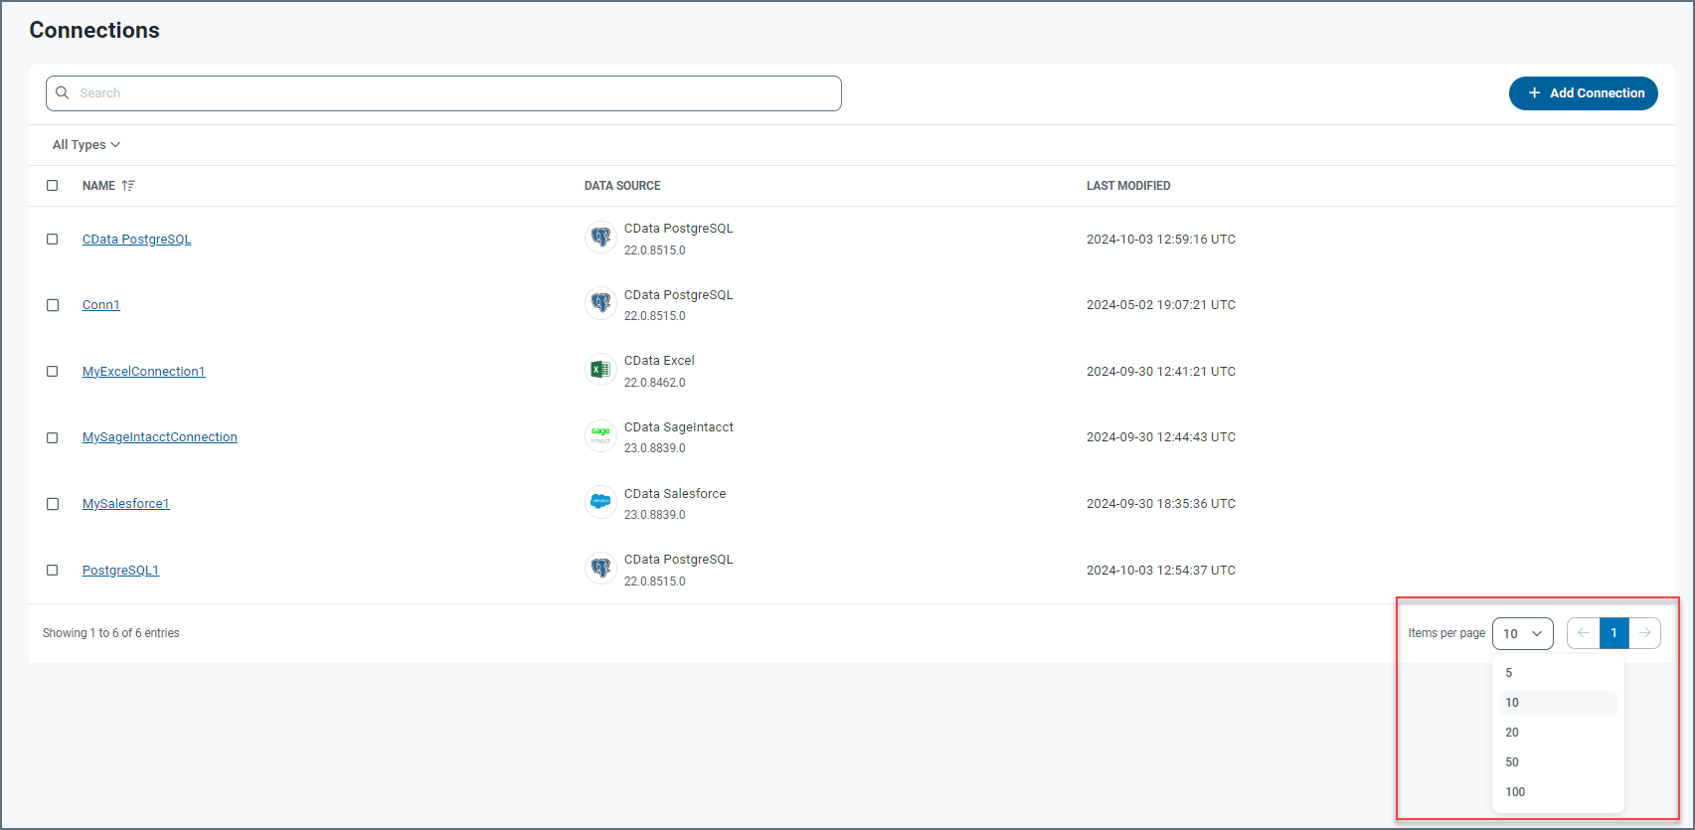Click the magnifier icon in the search box
The height and width of the screenshot is (830, 1695).
coord(63,93)
